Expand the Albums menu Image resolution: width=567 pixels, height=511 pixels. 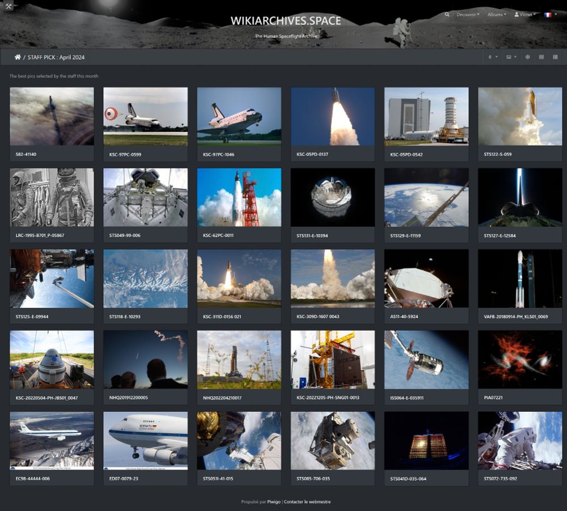pyautogui.click(x=497, y=15)
